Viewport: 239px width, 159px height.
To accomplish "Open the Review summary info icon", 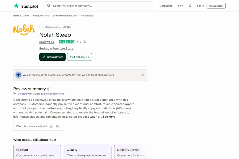I will [49, 89].
